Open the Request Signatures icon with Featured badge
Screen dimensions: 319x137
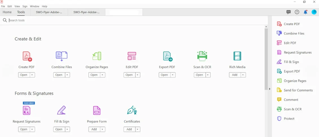[27, 111]
